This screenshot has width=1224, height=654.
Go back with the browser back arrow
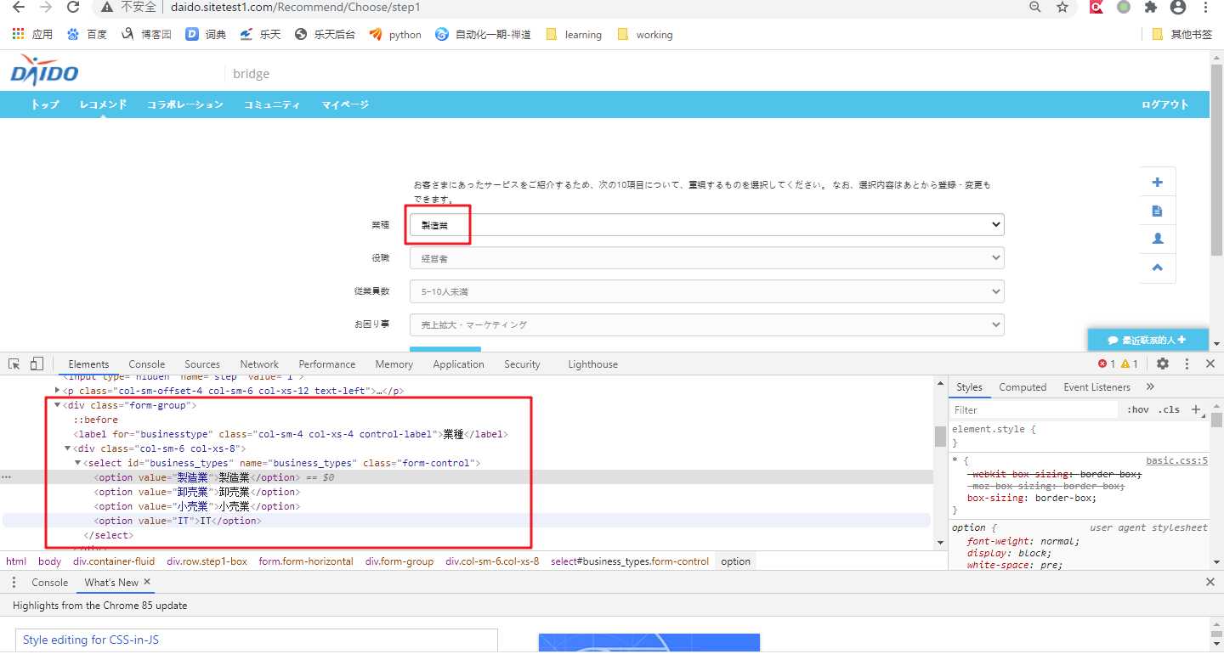point(19,7)
